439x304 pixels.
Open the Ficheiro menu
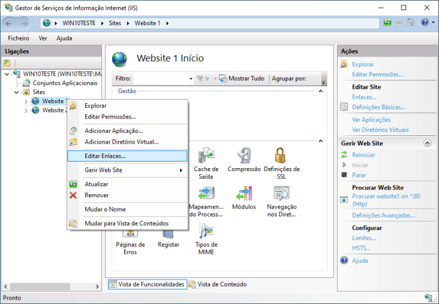(18, 38)
